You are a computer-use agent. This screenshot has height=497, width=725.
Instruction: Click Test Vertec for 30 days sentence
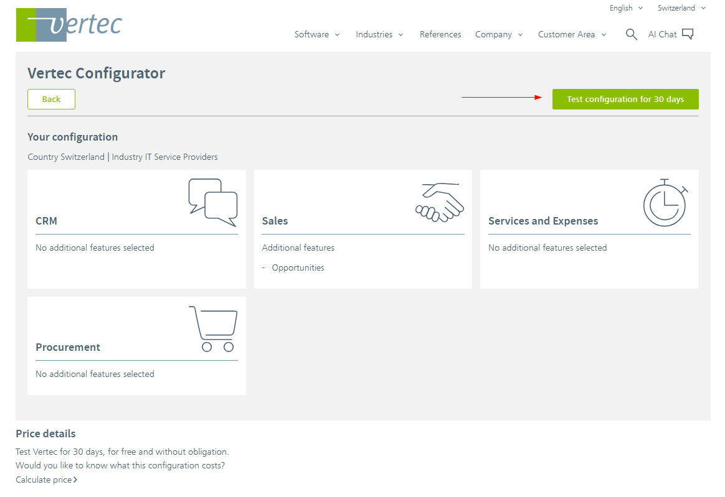(x=122, y=452)
